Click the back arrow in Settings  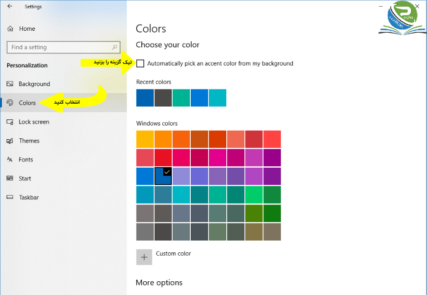(10, 6)
